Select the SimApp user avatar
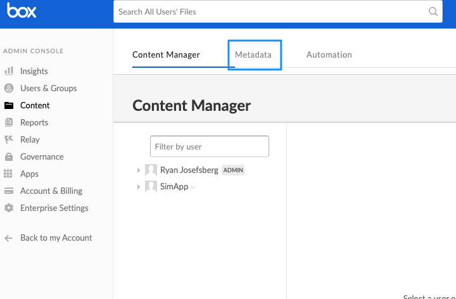The image size is (456, 299). click(x=151, y=187)
